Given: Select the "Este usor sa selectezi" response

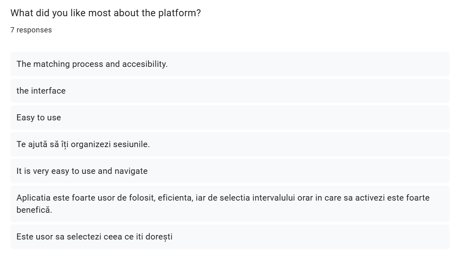Looking at the screenshot, I should point(94,237).
